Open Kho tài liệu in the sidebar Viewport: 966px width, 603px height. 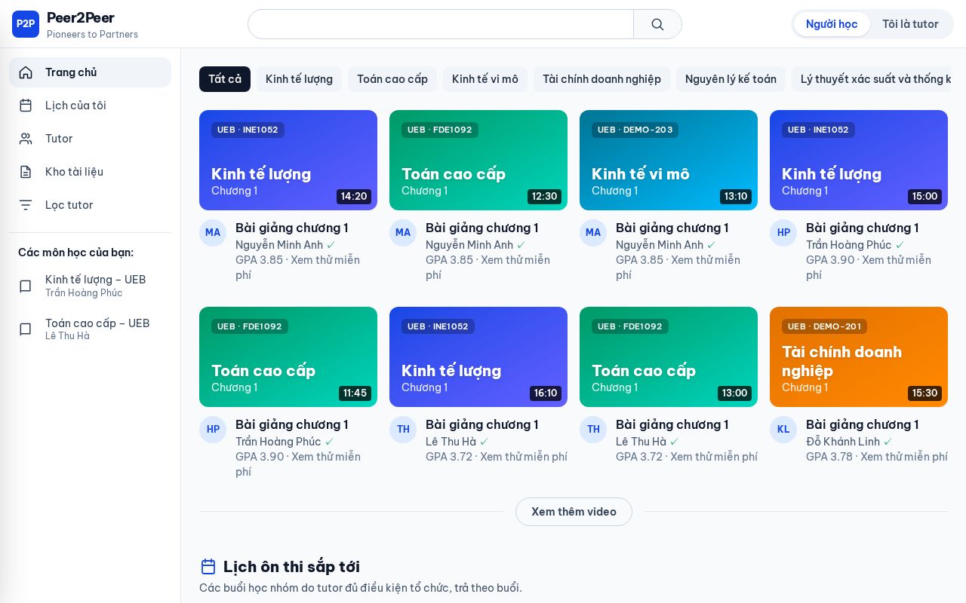click(90, 172)
